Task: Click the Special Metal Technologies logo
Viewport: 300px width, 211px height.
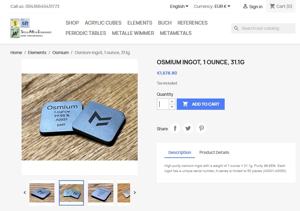Action: tap(31, 28)
